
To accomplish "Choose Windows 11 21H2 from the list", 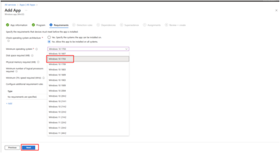I will coord(88,117).
